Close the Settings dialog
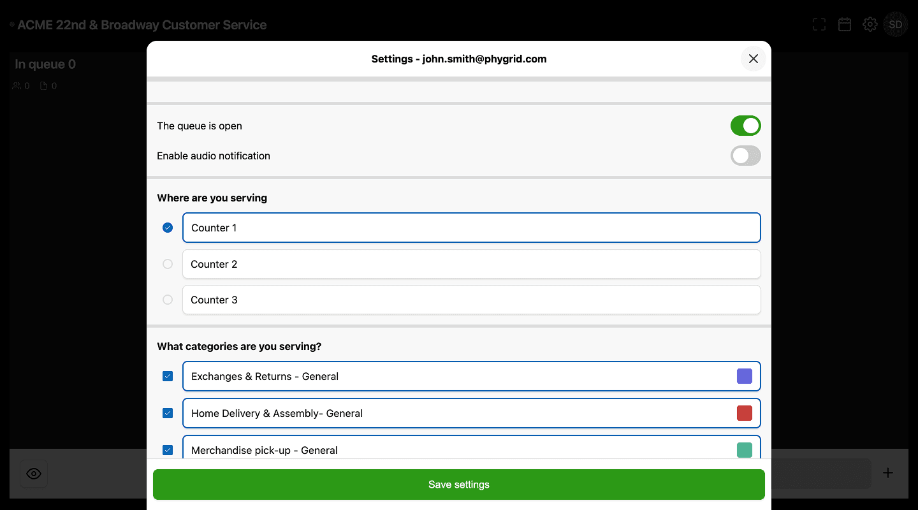The height and width of the screenshot is (510, 918). 753,59
